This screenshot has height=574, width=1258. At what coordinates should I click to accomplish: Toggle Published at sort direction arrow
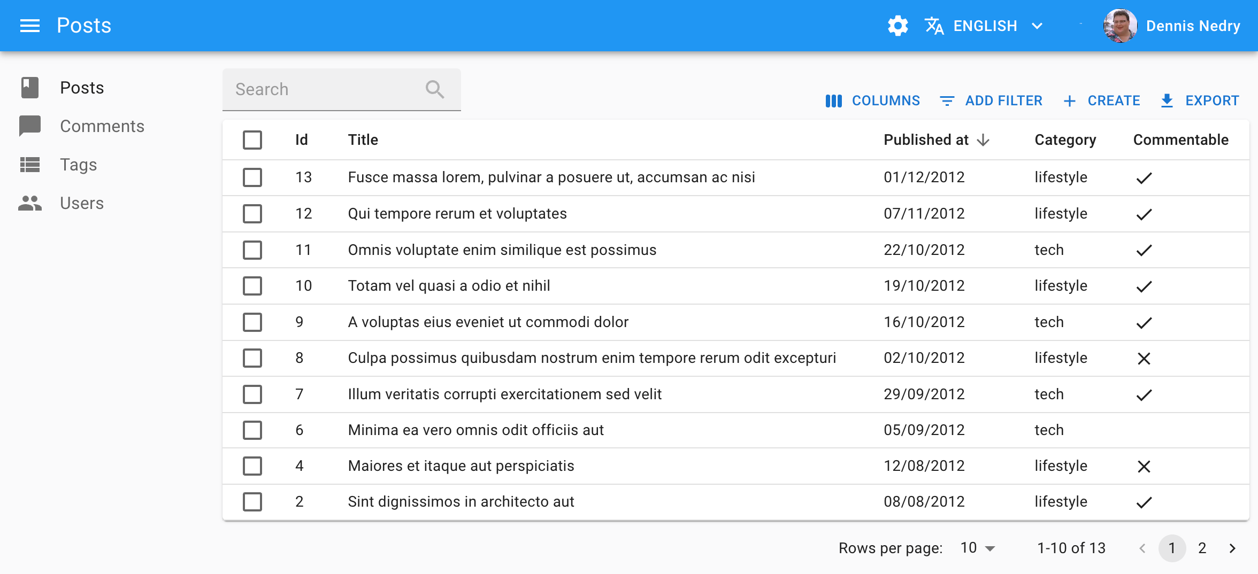983,139
